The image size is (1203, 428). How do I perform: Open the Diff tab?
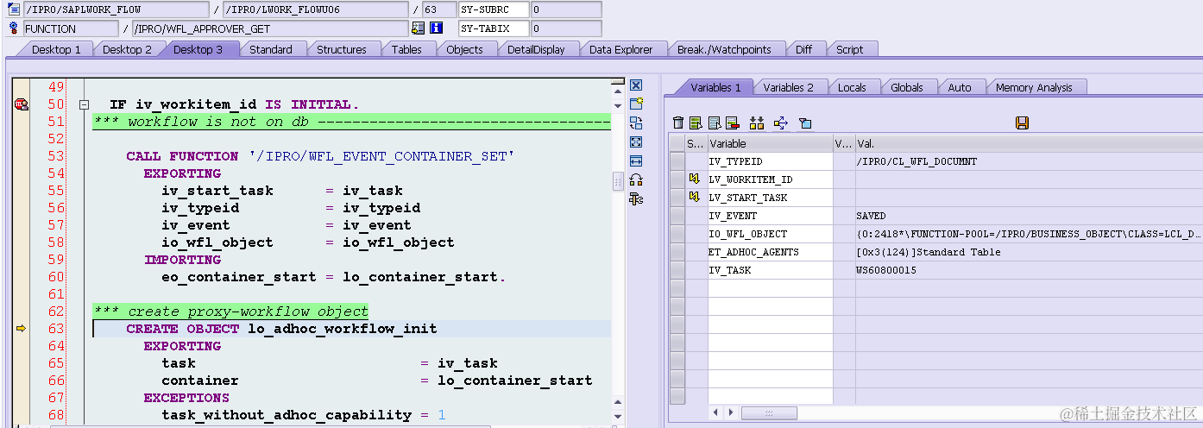[803, 49]
